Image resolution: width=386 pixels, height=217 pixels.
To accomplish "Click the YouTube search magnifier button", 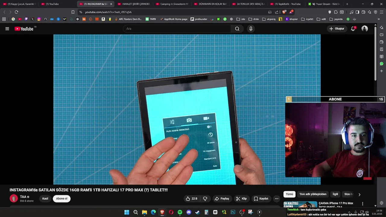I will pos(237,29).
